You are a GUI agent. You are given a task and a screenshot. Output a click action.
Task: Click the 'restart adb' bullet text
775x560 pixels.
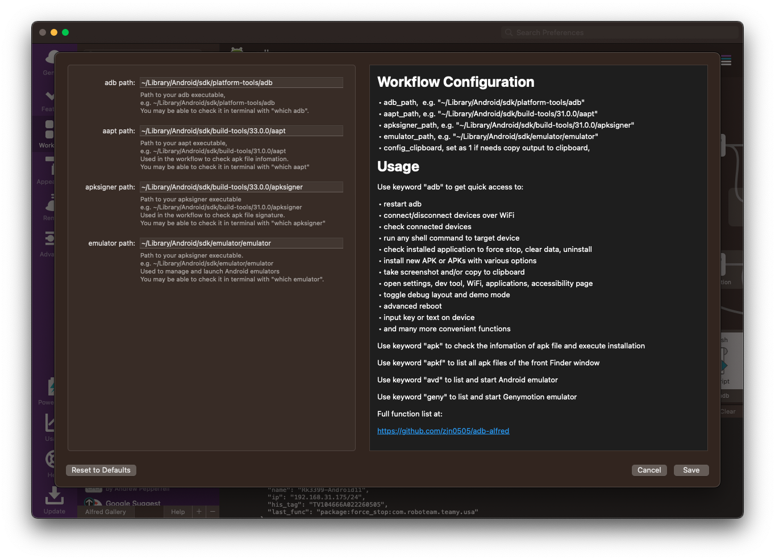[402, 204]
